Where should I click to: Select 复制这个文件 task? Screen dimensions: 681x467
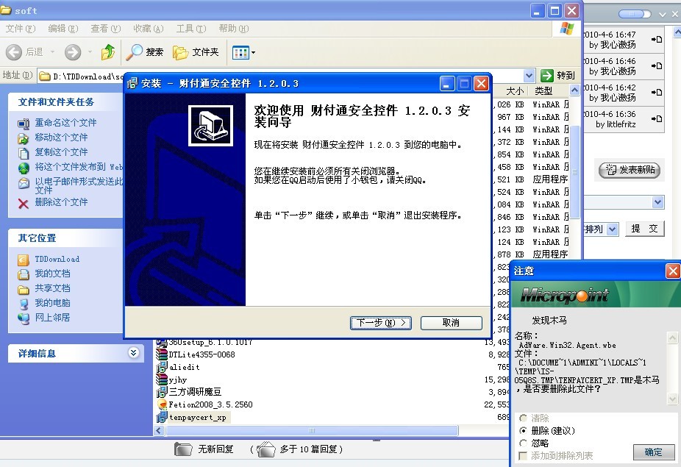[x=61, y=152]
